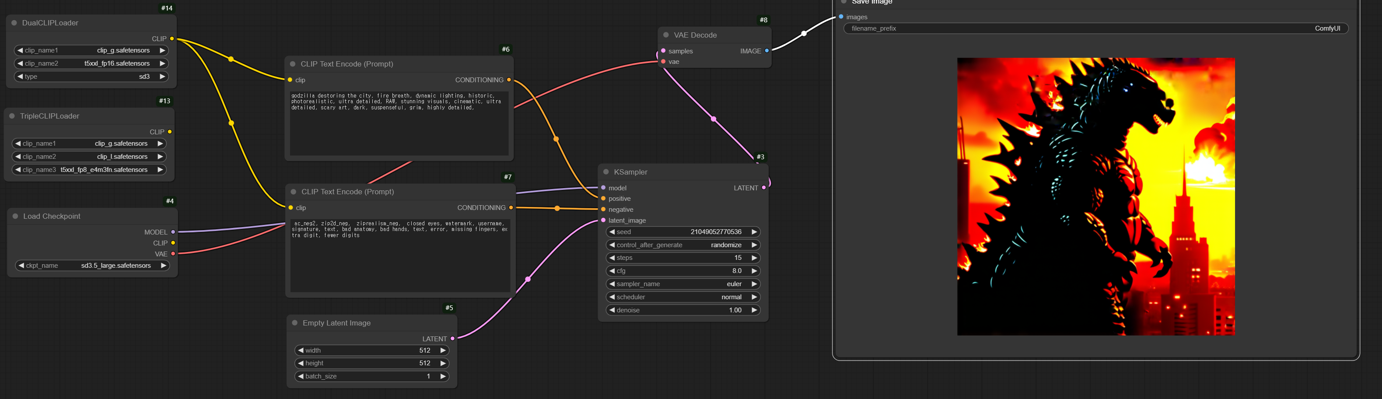
Task: Open DualCLIPLoader type sd3 dropdown
Action: coord(91,77)
